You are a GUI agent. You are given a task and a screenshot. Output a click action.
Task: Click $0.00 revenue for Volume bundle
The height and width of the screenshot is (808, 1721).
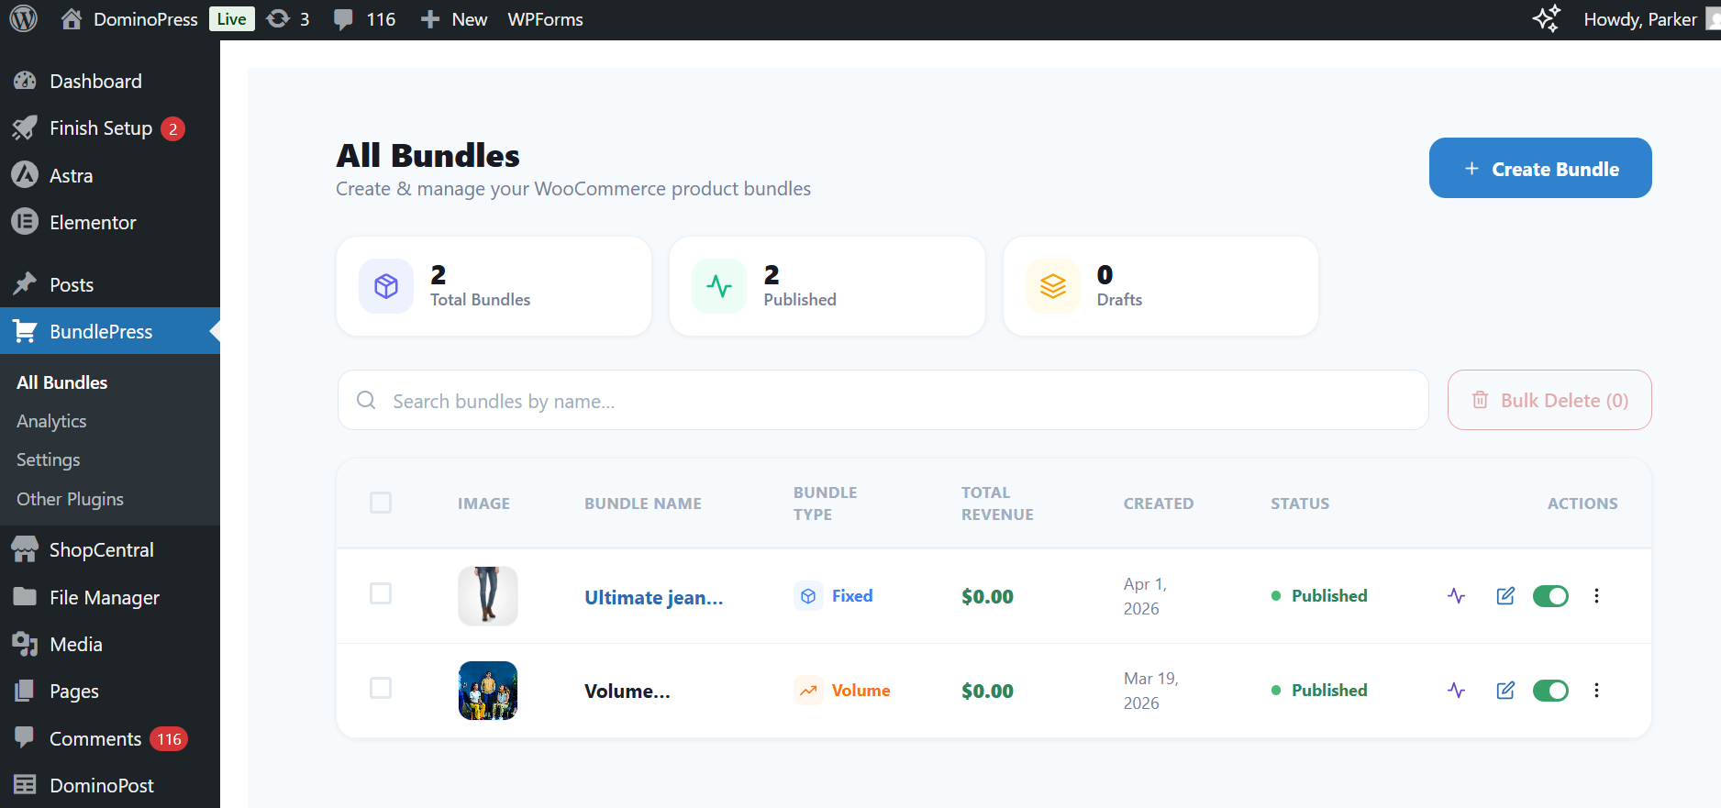click(x=987, y=692)
